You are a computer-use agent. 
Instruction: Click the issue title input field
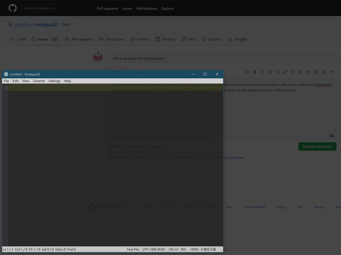tap(223, 58)
